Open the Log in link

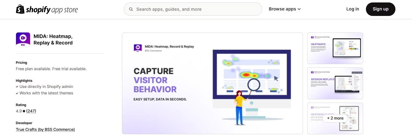tap(352, 9)
